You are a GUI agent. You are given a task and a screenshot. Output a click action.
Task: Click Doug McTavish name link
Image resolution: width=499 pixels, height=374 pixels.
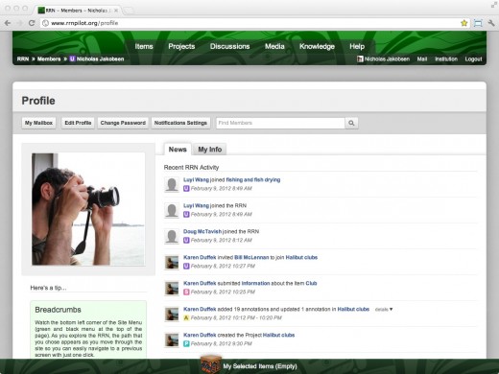(x=202, y=231)
